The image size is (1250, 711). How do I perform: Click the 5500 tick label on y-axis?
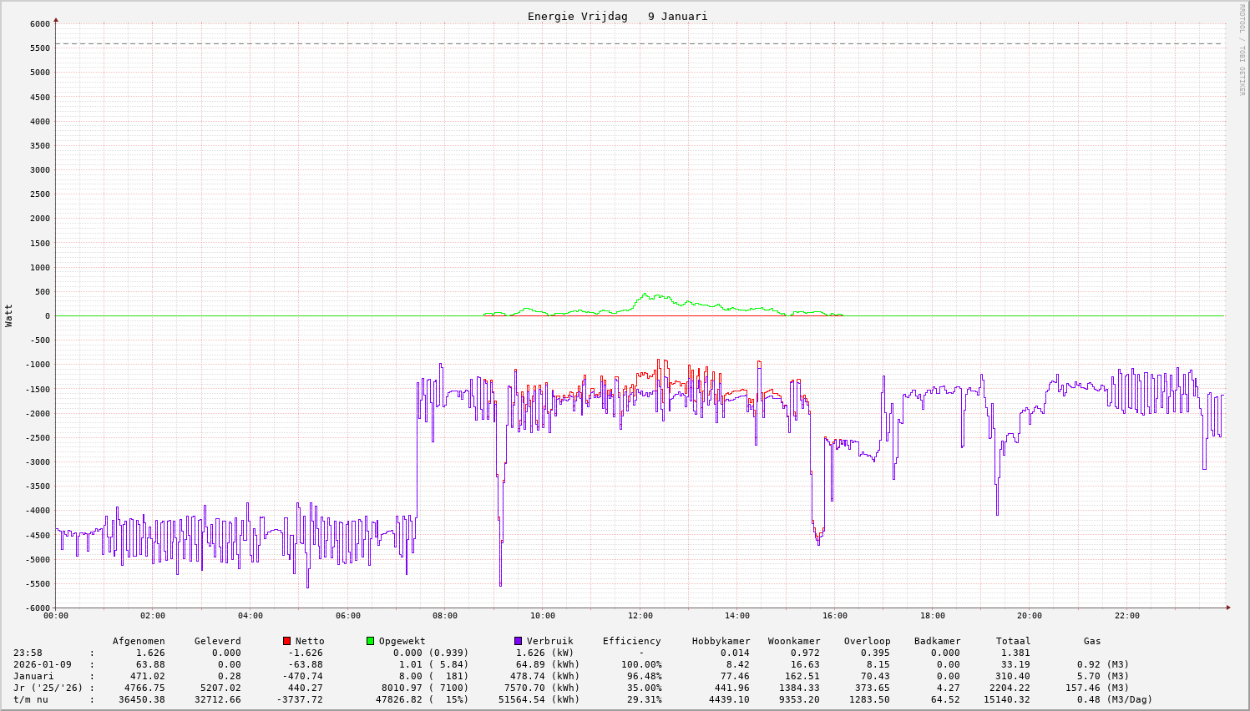coord(40,48)
